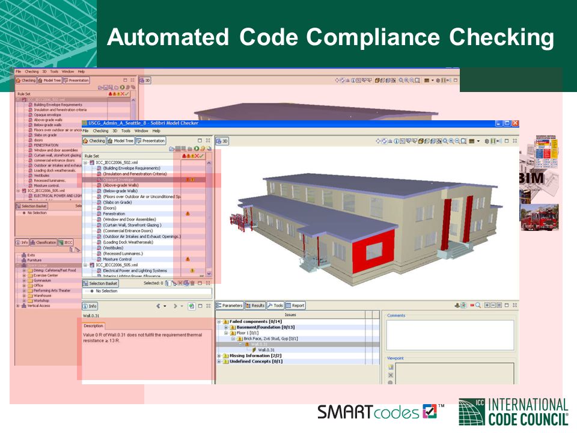577x433 pixels.
Task: Open the File menu in Solibri Model Checker
Action: click(85, 131)
